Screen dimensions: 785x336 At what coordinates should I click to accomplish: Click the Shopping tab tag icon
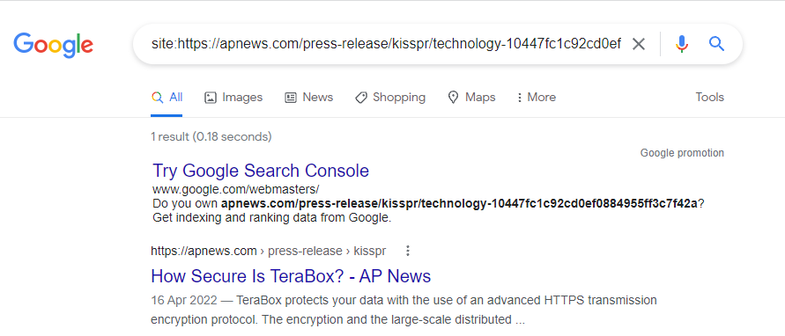click(x=361, y=97)
